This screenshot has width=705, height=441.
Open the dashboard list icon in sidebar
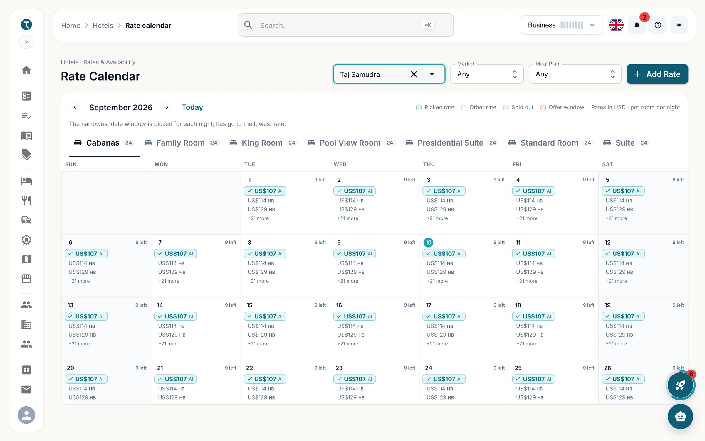tap(26, 96)
